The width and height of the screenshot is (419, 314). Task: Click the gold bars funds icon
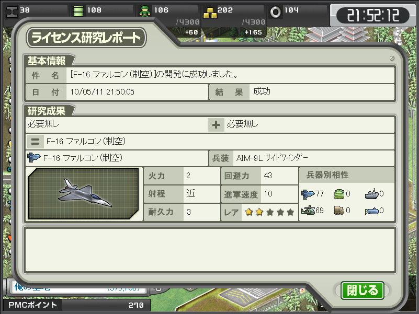click(210, 13)
